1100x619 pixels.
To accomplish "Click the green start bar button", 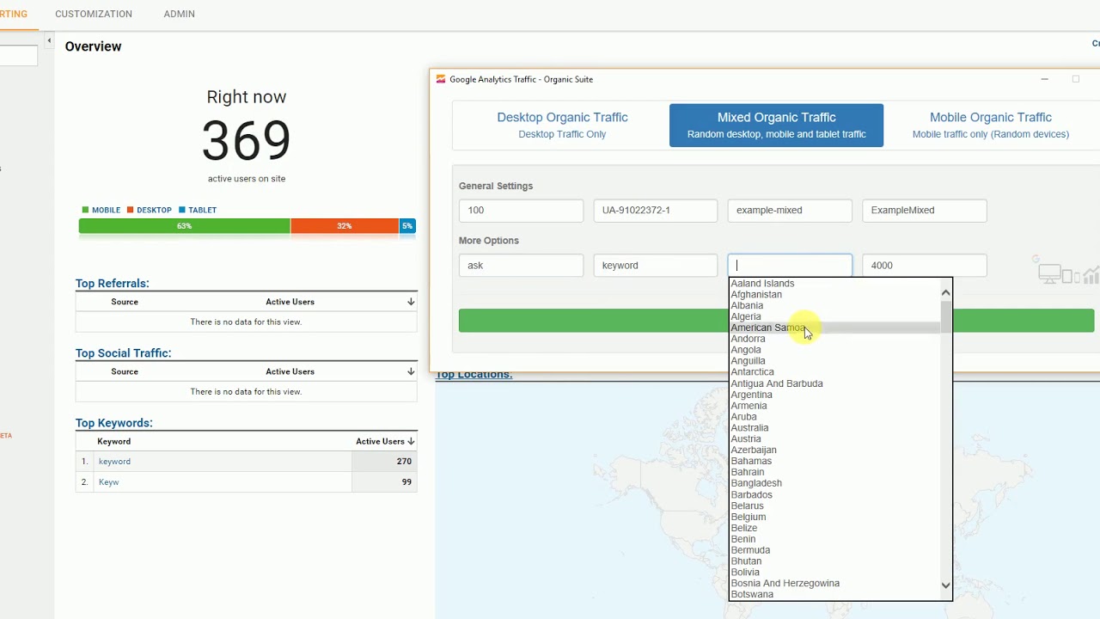I will pos(776,321).
